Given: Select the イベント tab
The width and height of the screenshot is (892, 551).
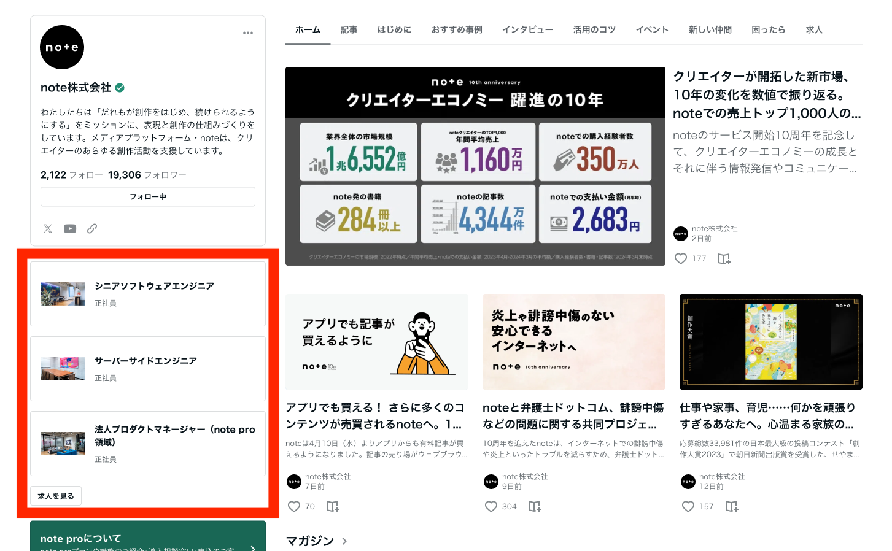Looking at the screenshot, I should click(653, 30).
